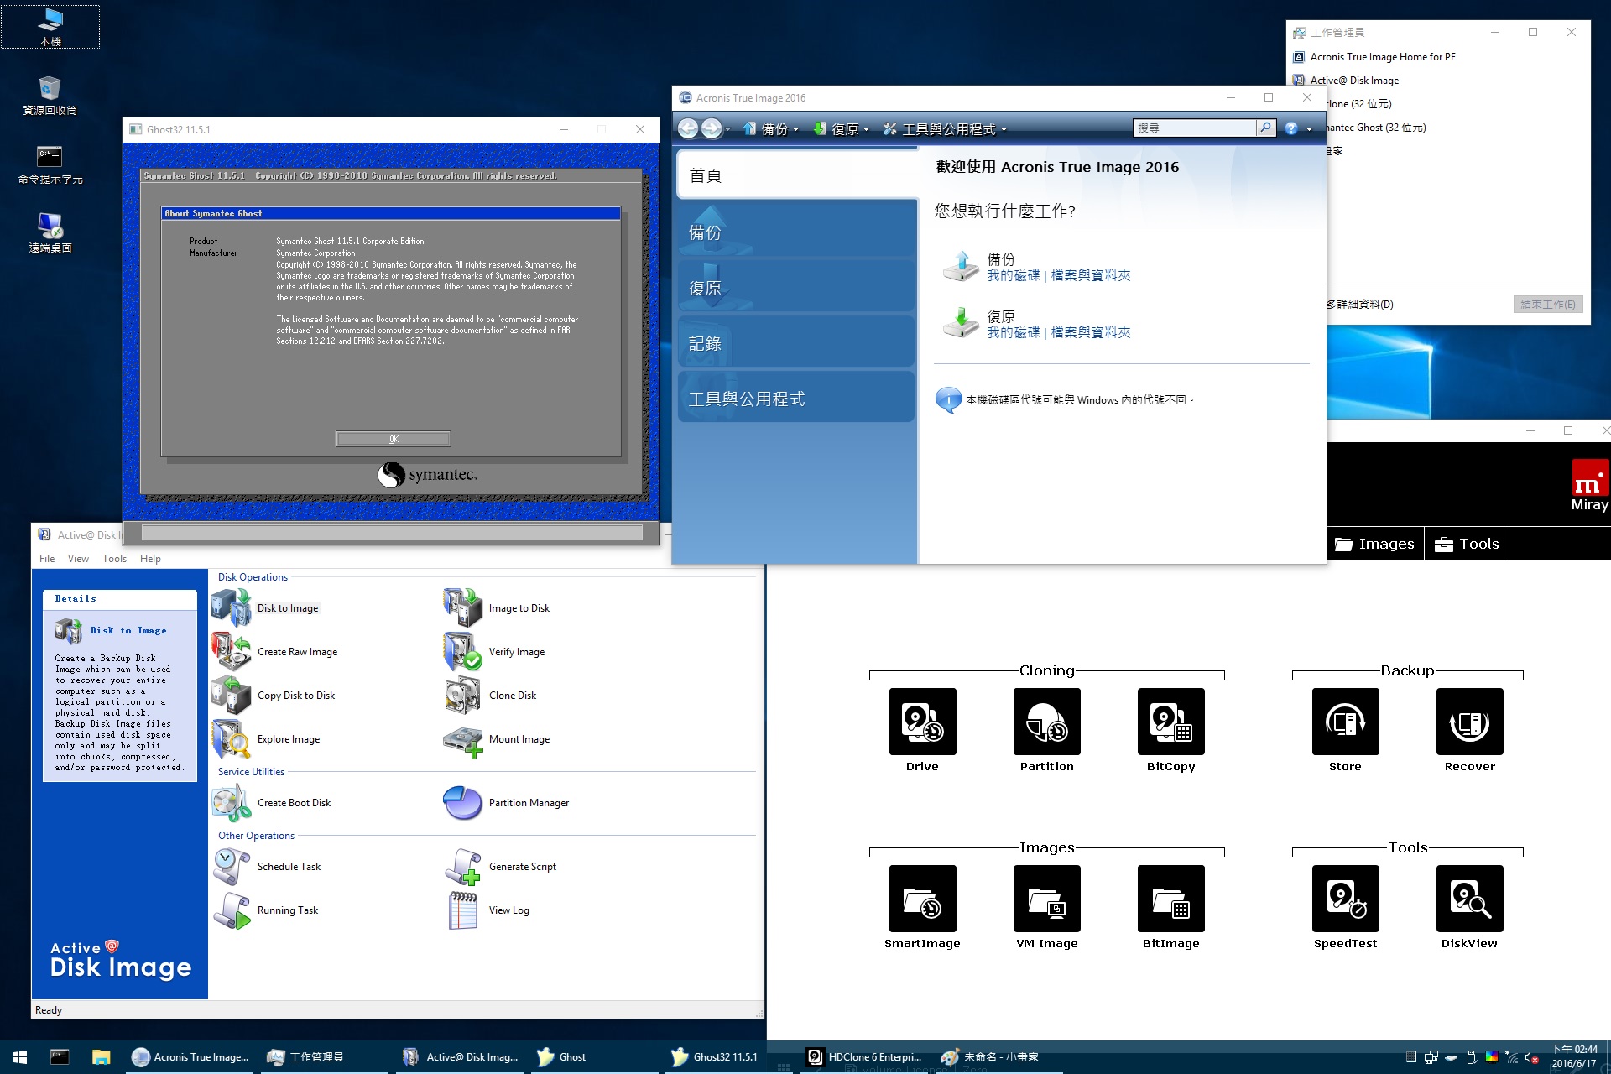
Task: Open command prompt from taskbar
Action: [60, 1057]
